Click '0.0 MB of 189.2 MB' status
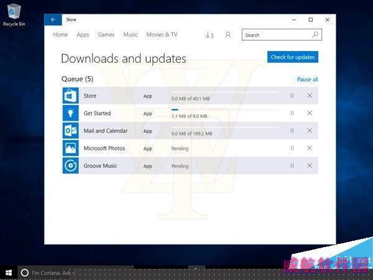The image size is (373, 280). (191, 134)
